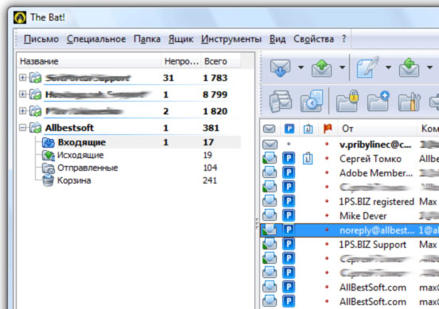Open message from v.pribylinec@c...

(375, 145)
